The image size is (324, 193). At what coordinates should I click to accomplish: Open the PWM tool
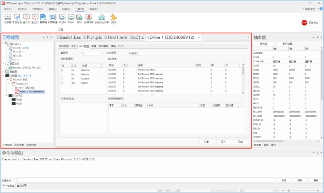[71, 19]
